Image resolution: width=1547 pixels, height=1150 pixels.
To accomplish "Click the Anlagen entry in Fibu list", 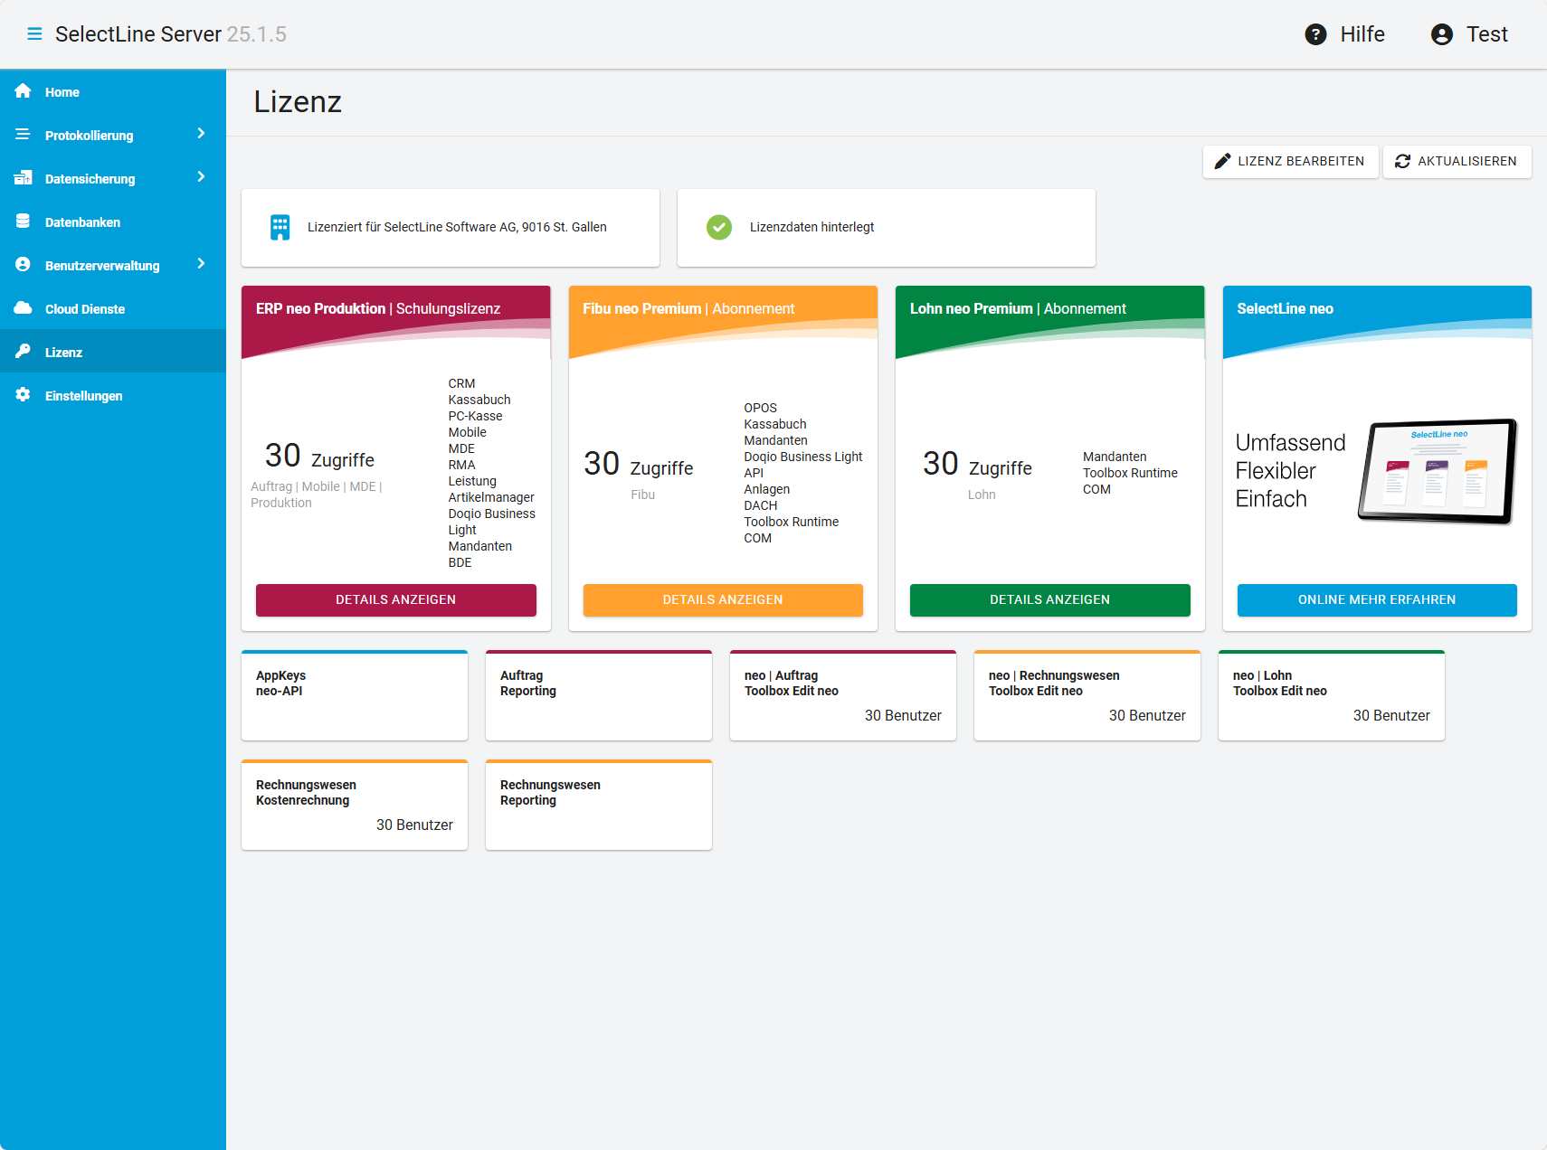I will [766, 489].
